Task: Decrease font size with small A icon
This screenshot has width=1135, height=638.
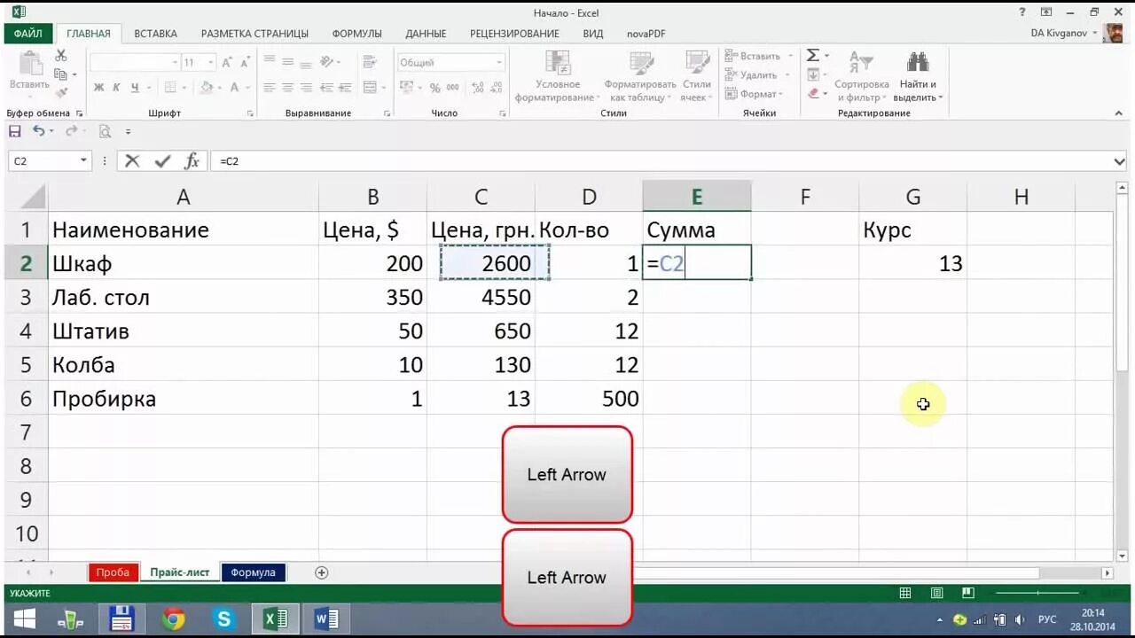Action: coord(246,63)
